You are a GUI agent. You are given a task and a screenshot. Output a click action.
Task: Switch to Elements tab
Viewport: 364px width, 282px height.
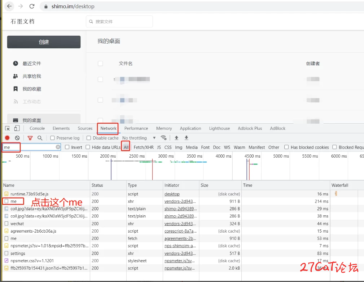point(61,128)
